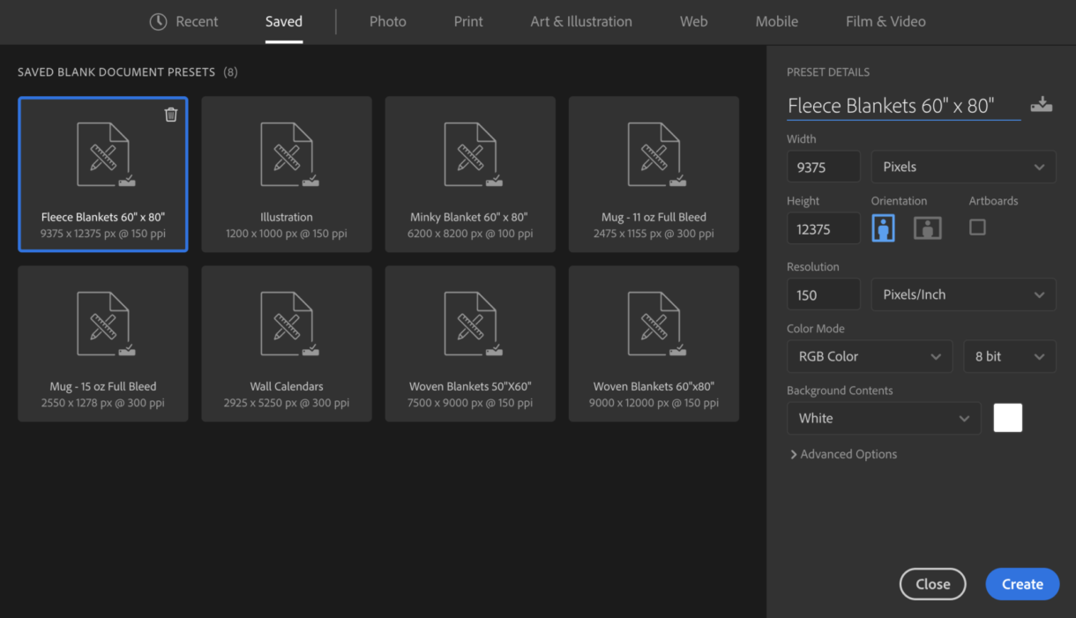Select the Illustration preset document icon
1076x618 pixels.
tap(287, 154)
